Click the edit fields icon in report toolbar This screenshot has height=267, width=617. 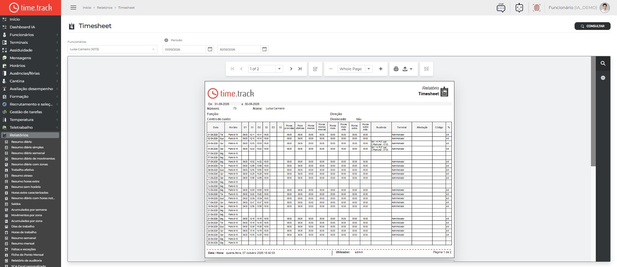click(315, 69)
